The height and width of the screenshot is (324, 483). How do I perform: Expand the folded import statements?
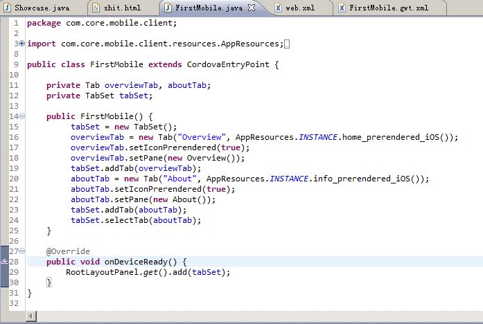pyautogui.click(x=22, y=44)
